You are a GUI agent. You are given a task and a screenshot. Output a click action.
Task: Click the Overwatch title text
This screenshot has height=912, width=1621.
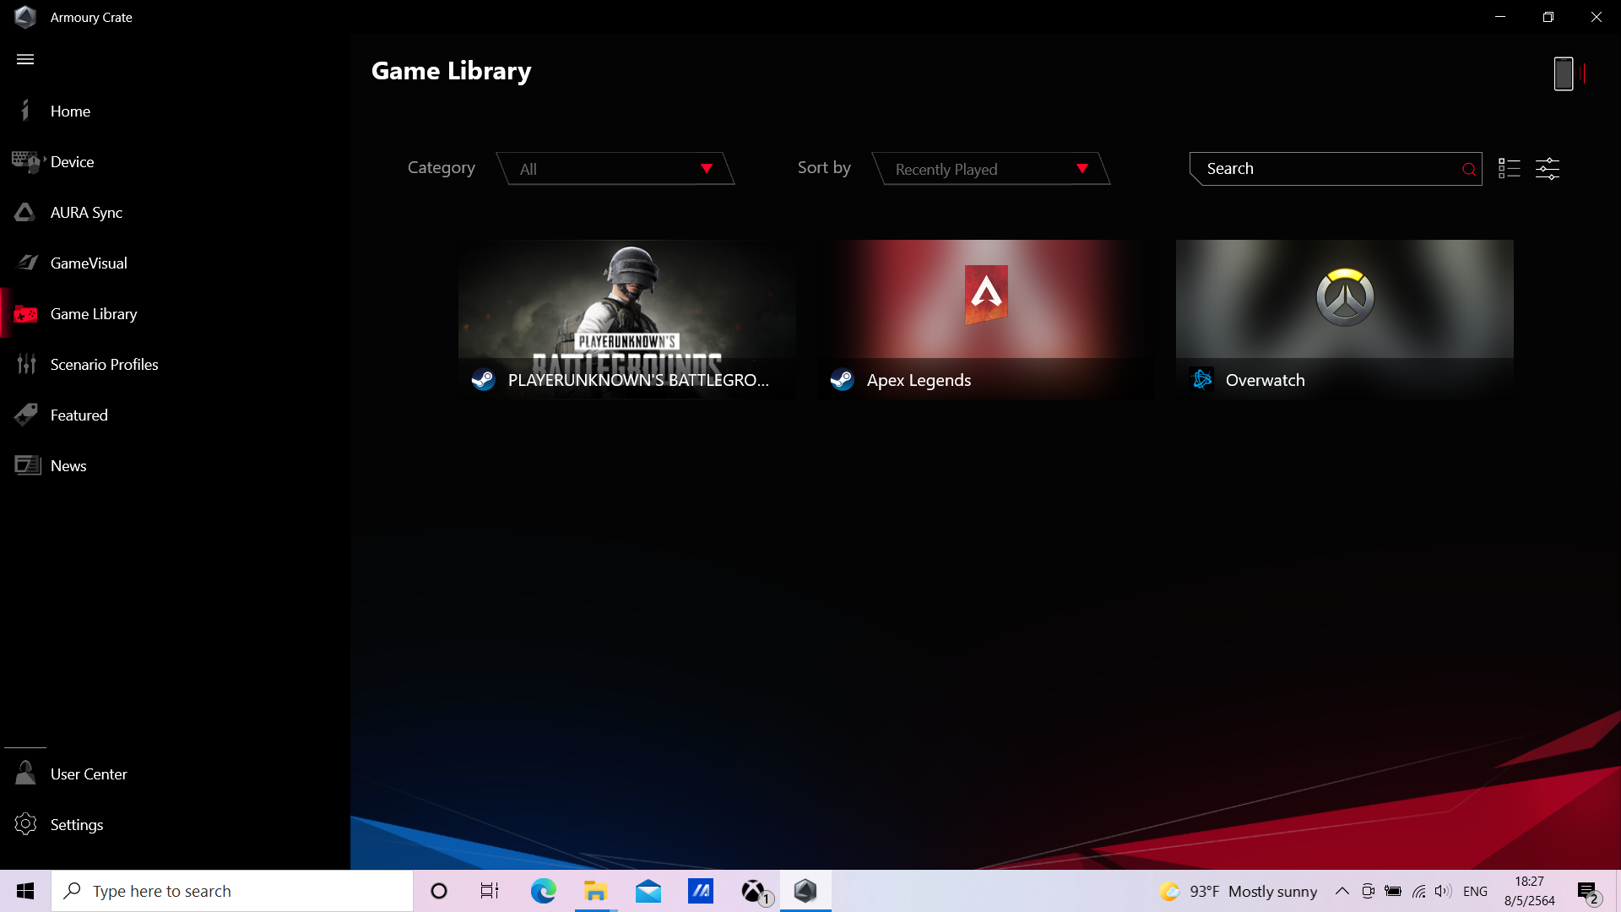1265,380
